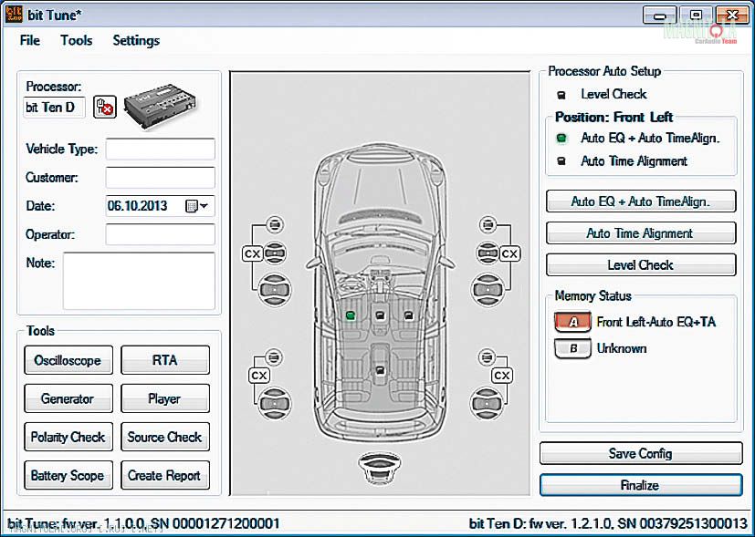The image size is (755, 537).
Task: Select the rear right tweeter speaker icon
Action: pyautogui.click(x=487, y=357)
